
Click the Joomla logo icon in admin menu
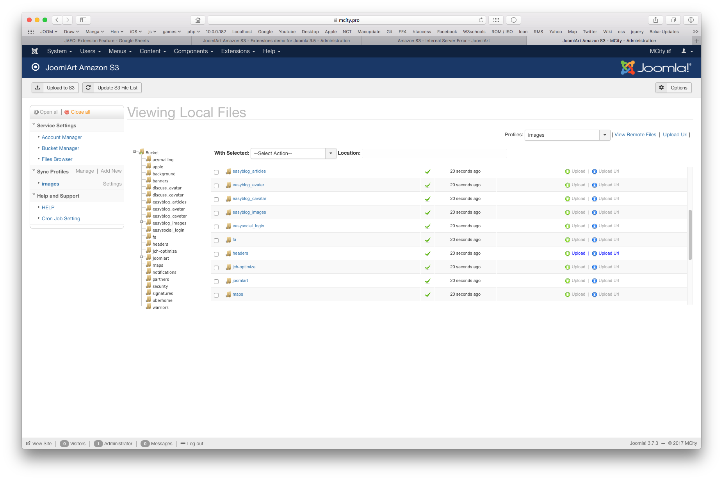tap(35, 51)
